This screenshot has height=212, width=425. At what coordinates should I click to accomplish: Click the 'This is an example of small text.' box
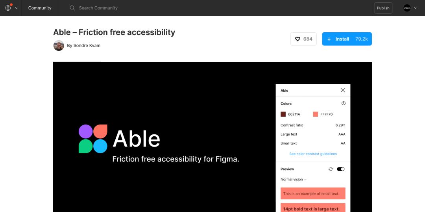313,193
